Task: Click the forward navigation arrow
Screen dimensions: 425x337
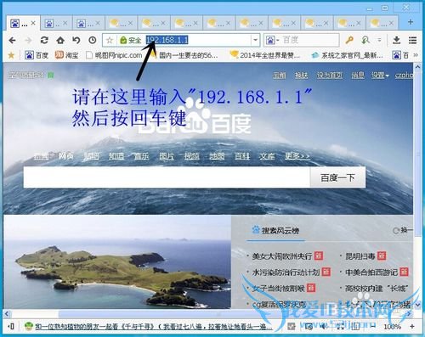Action: tap(28, 41)
